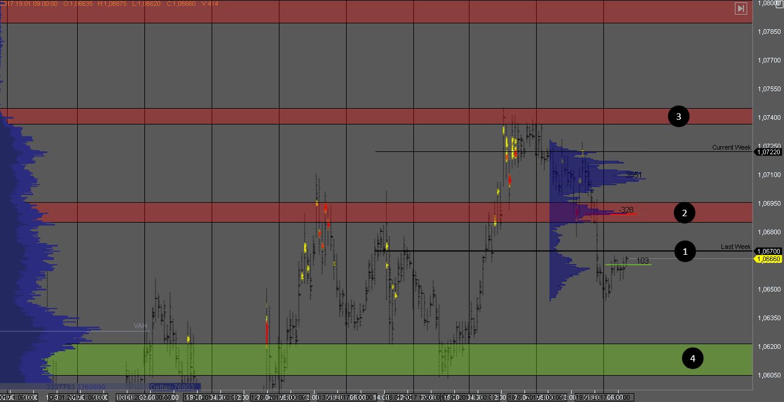Viewport: 784px width, 402px height.
Task: Click the VAH label on volume profile
Action: click(139, 326)
